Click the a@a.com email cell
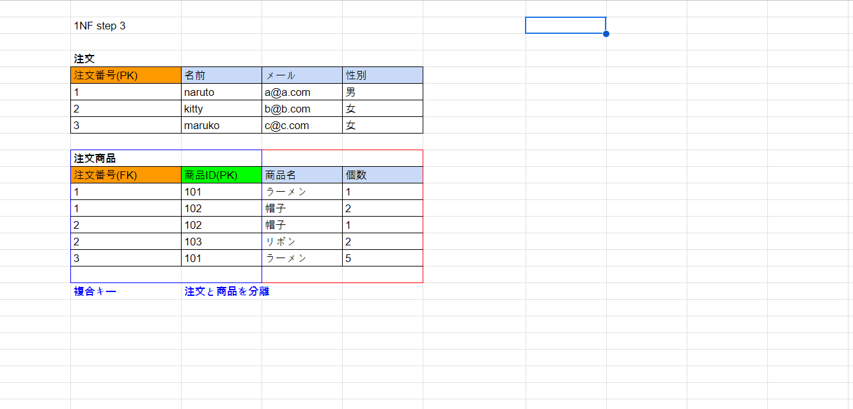This screenshot has height=409, width=853. pos(302,92)
